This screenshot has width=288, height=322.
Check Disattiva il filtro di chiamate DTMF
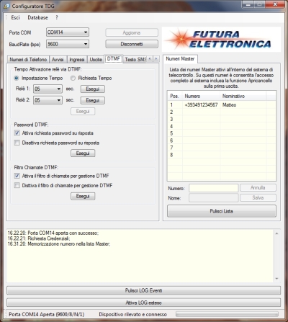[x=17, y=185]
